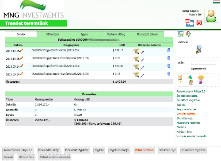The image size is (221, 161).
Task: Click the Taglista button in bottom bar
Action: pos(99,150)
